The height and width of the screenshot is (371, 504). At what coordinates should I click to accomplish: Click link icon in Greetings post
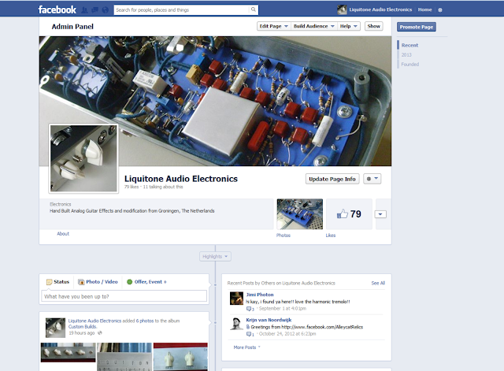pyautogui.click(x=248, y=327)
